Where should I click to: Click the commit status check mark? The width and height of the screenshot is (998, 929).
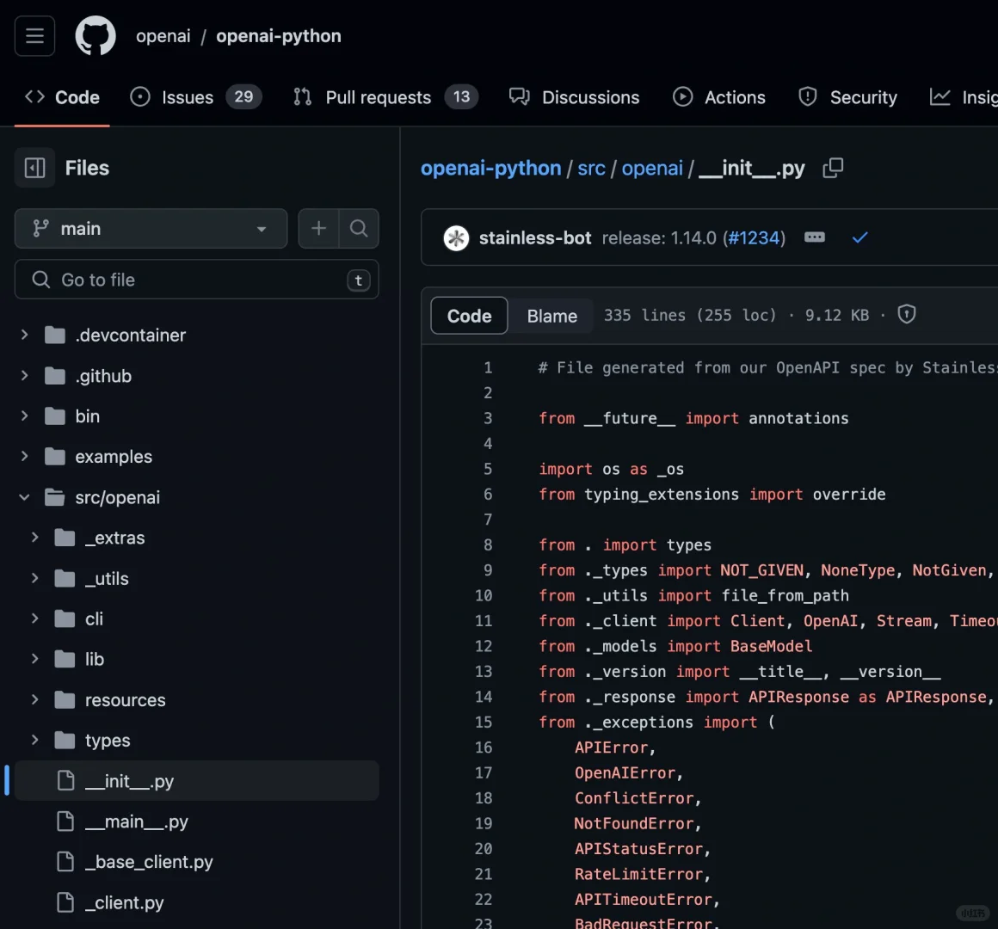(x=859, y=237)
